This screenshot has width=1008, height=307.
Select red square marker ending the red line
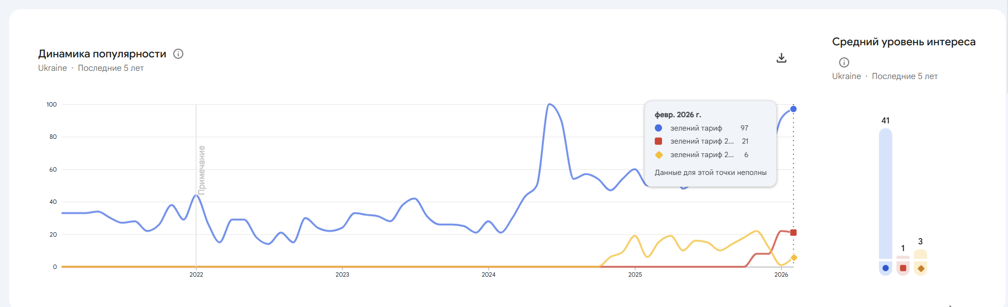794,233
